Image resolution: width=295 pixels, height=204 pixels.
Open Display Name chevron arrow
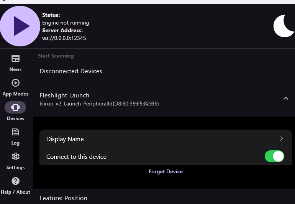282,139
